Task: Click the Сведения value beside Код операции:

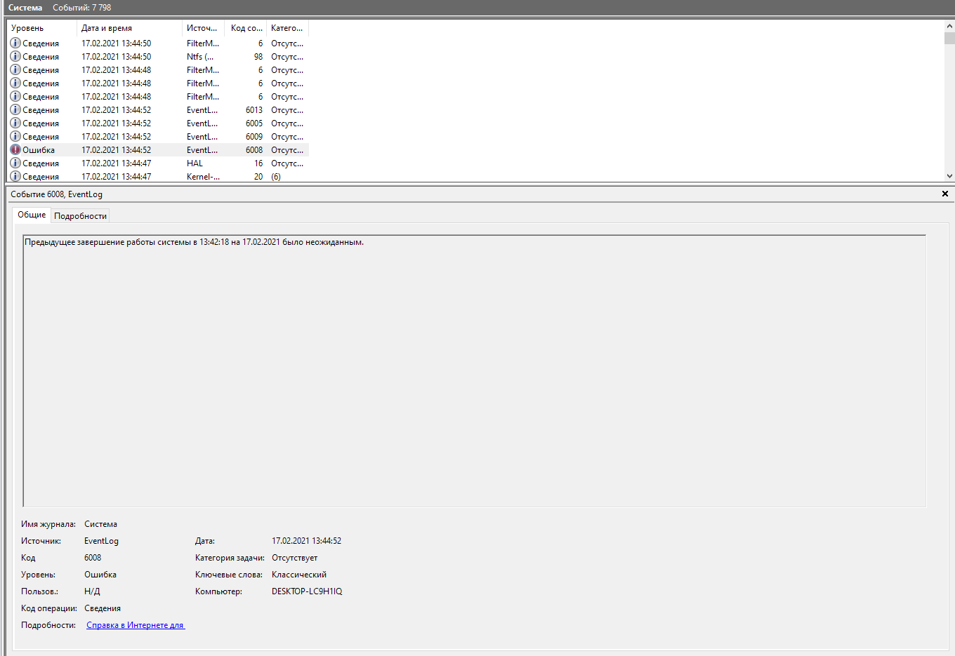Action: [103, 608]
